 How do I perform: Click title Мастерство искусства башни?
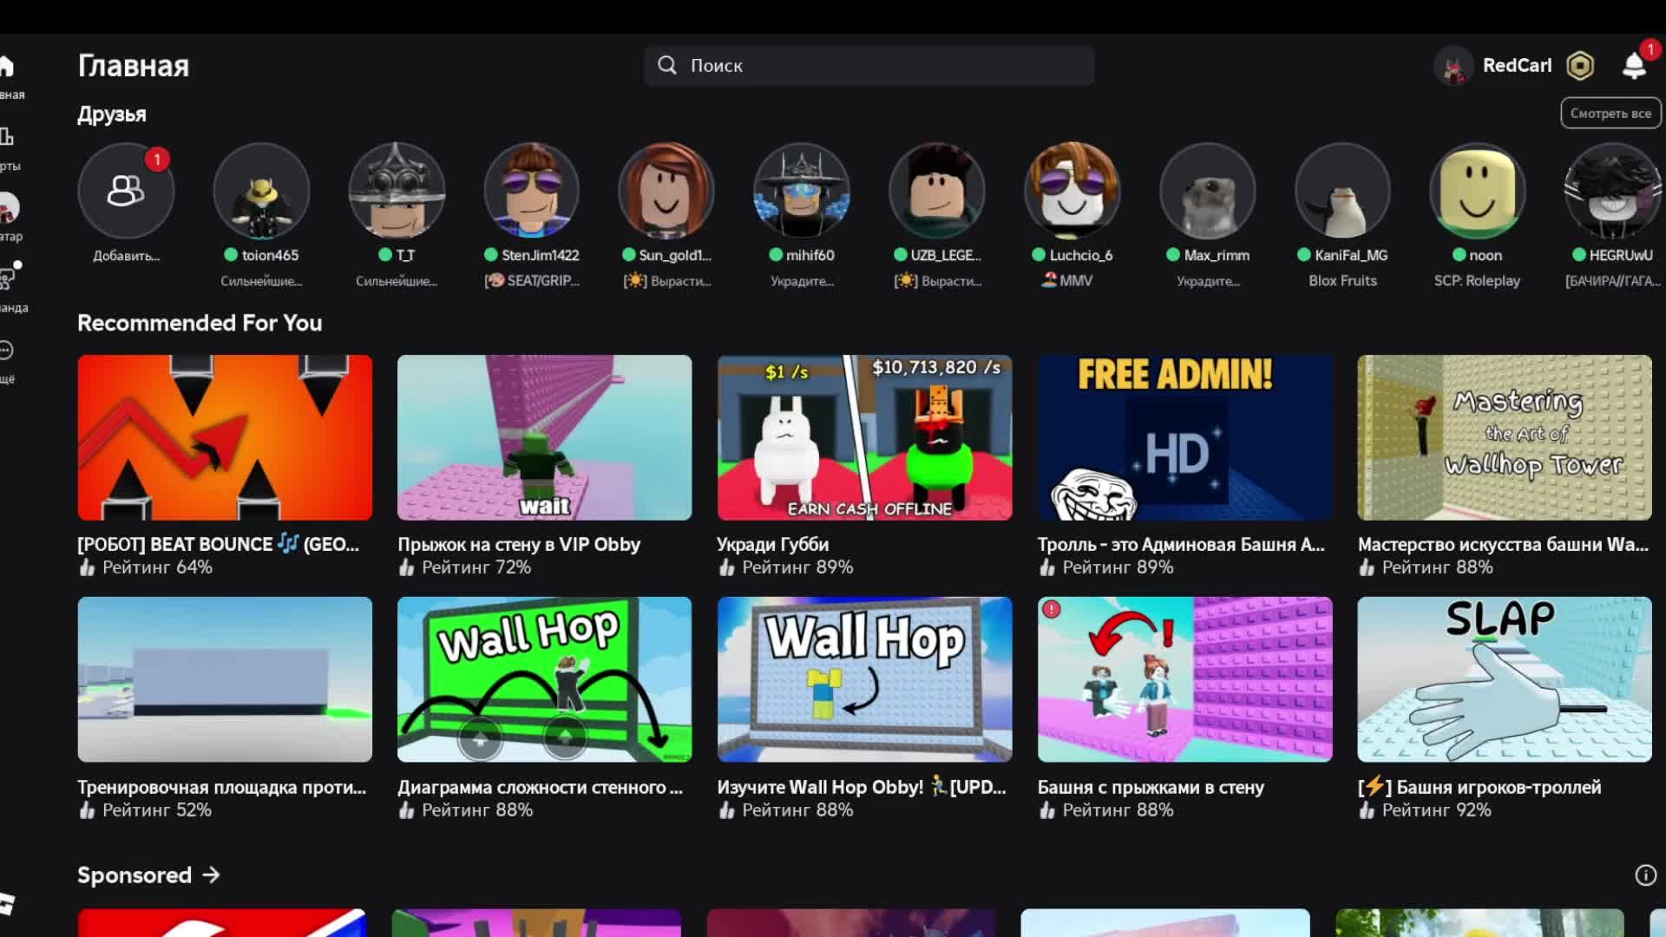coord(1503,545)
